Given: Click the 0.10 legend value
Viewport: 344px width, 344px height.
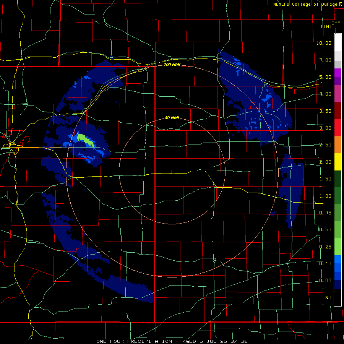Looking at the screenshot, I should (325, 264).
